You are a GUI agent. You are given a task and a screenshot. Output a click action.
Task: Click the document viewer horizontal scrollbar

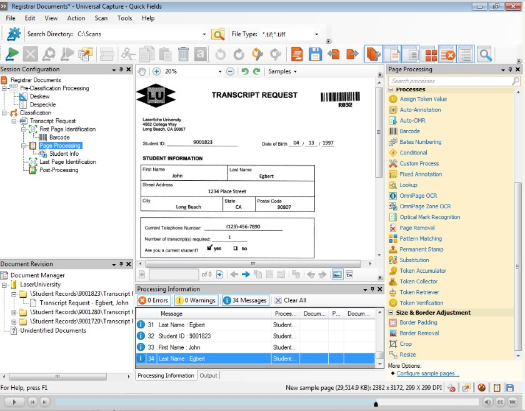(x=252, y=264)
